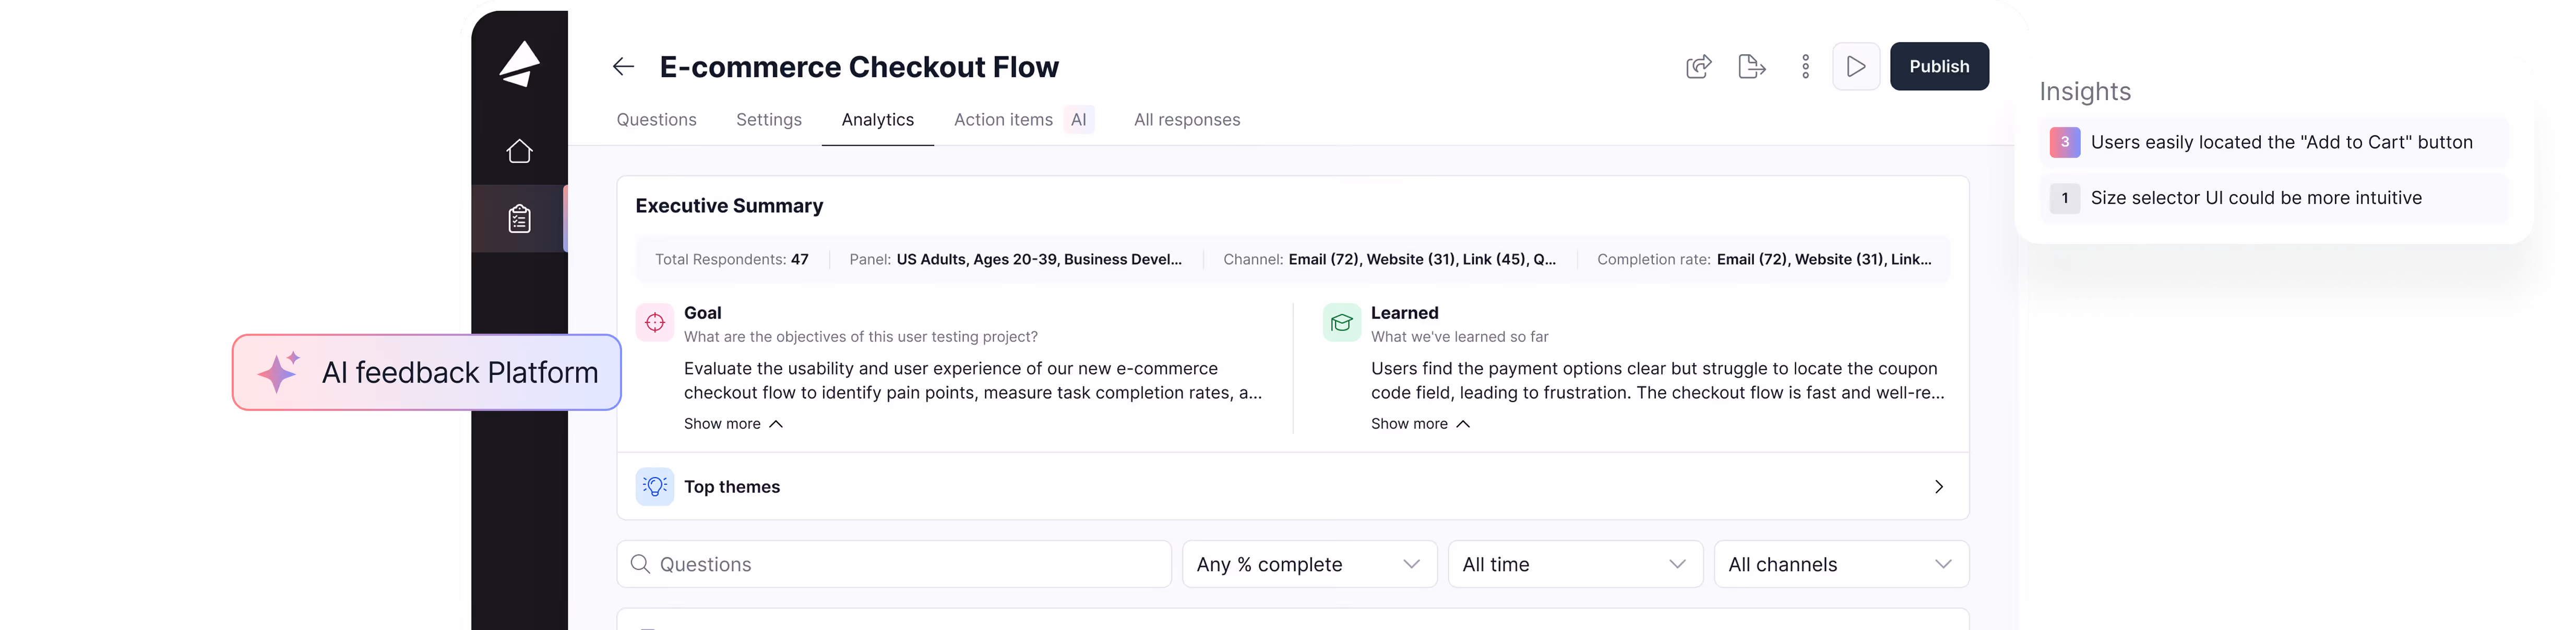2576x630 pixels.
Task: Select the clipboard surveys sidebar icon
Action: [519, 218]
